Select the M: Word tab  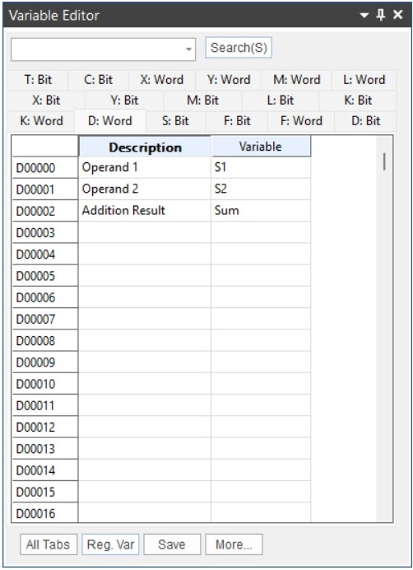(296, 80)
